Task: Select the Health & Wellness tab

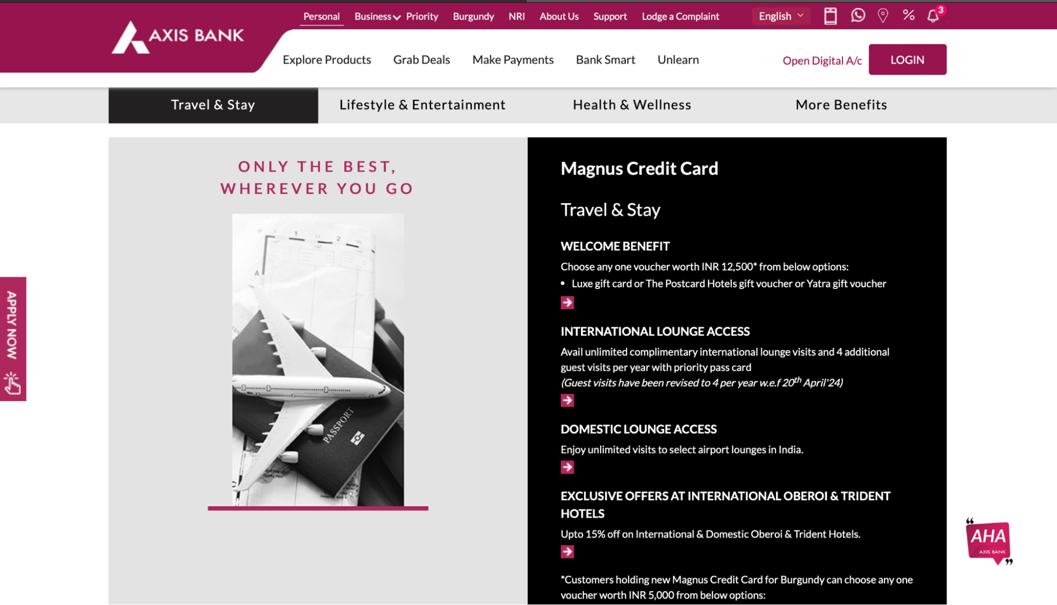Action: point(632,105)
